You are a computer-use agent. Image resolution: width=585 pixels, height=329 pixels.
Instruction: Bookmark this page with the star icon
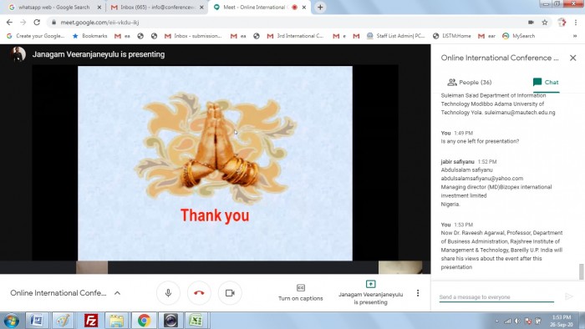click(x=545, y=23)
